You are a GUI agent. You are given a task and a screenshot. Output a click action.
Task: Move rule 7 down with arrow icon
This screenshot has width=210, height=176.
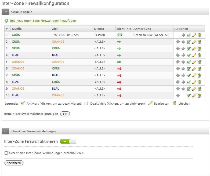(x=183, y=75)
